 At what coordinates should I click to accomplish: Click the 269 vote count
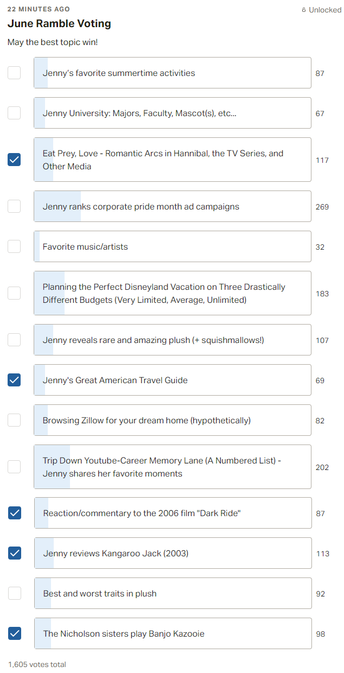tap(322, 207)
